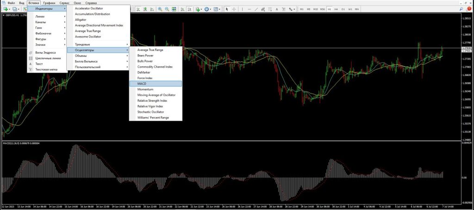Click the zoom in magnifier icon
Screen dimensions: 474x210
[x=160, y=9]
